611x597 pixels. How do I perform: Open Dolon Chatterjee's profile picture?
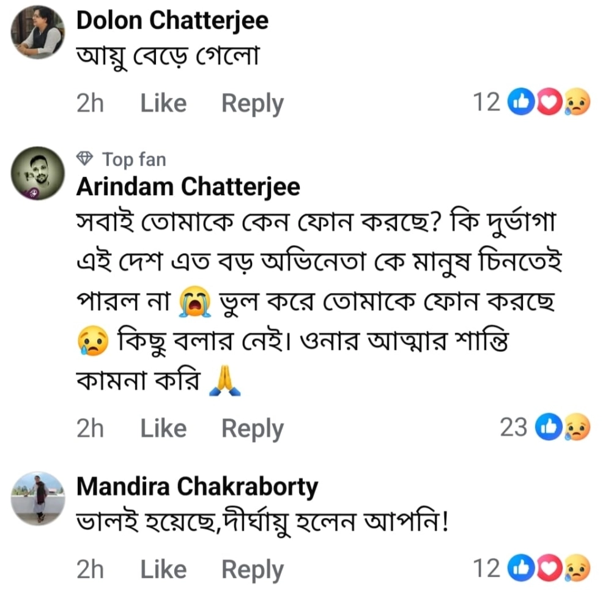pos(39,32)
